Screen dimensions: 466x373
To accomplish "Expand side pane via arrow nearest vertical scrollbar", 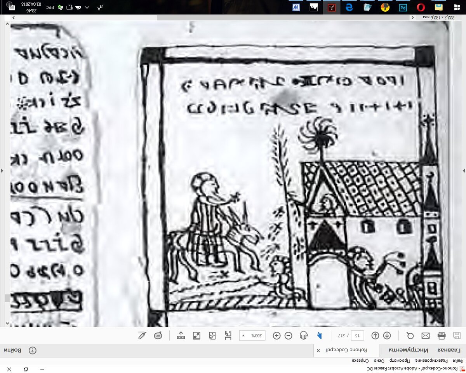I will click(2, 170).
